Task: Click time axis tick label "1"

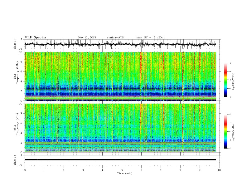Action: tap(44, 170)
